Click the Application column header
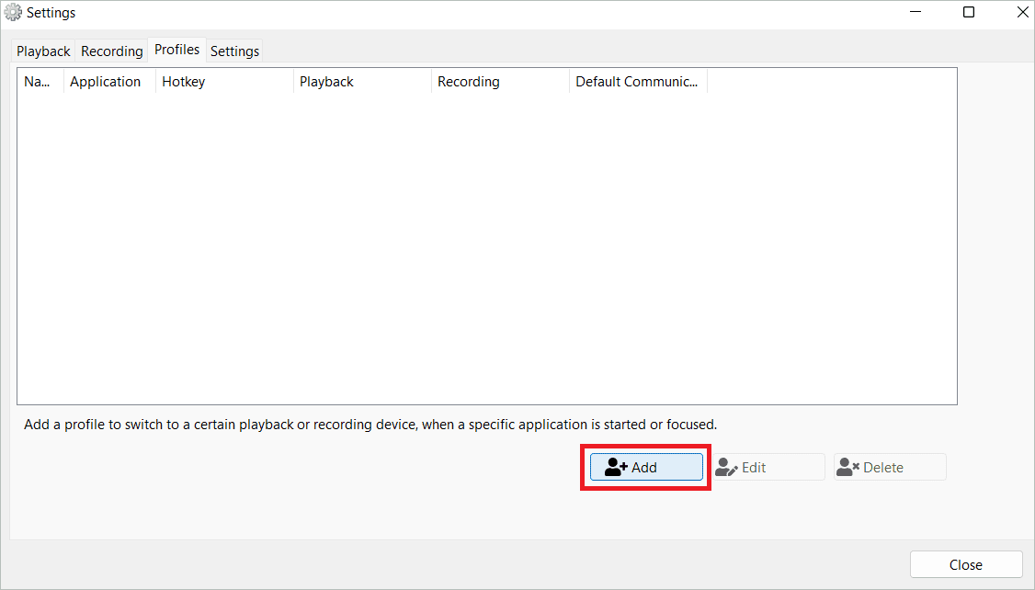Screen dimensions: 1035x590 click(x=107, y=81)
